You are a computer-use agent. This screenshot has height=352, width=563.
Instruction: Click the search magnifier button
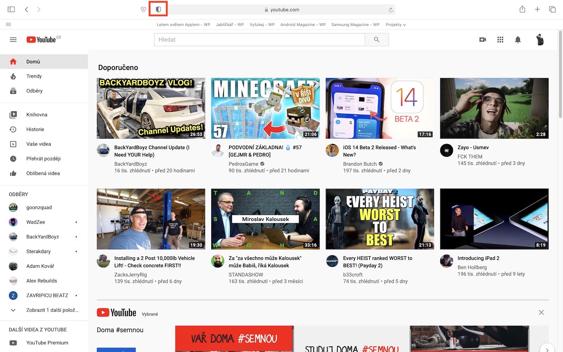(x=376, y=40)
